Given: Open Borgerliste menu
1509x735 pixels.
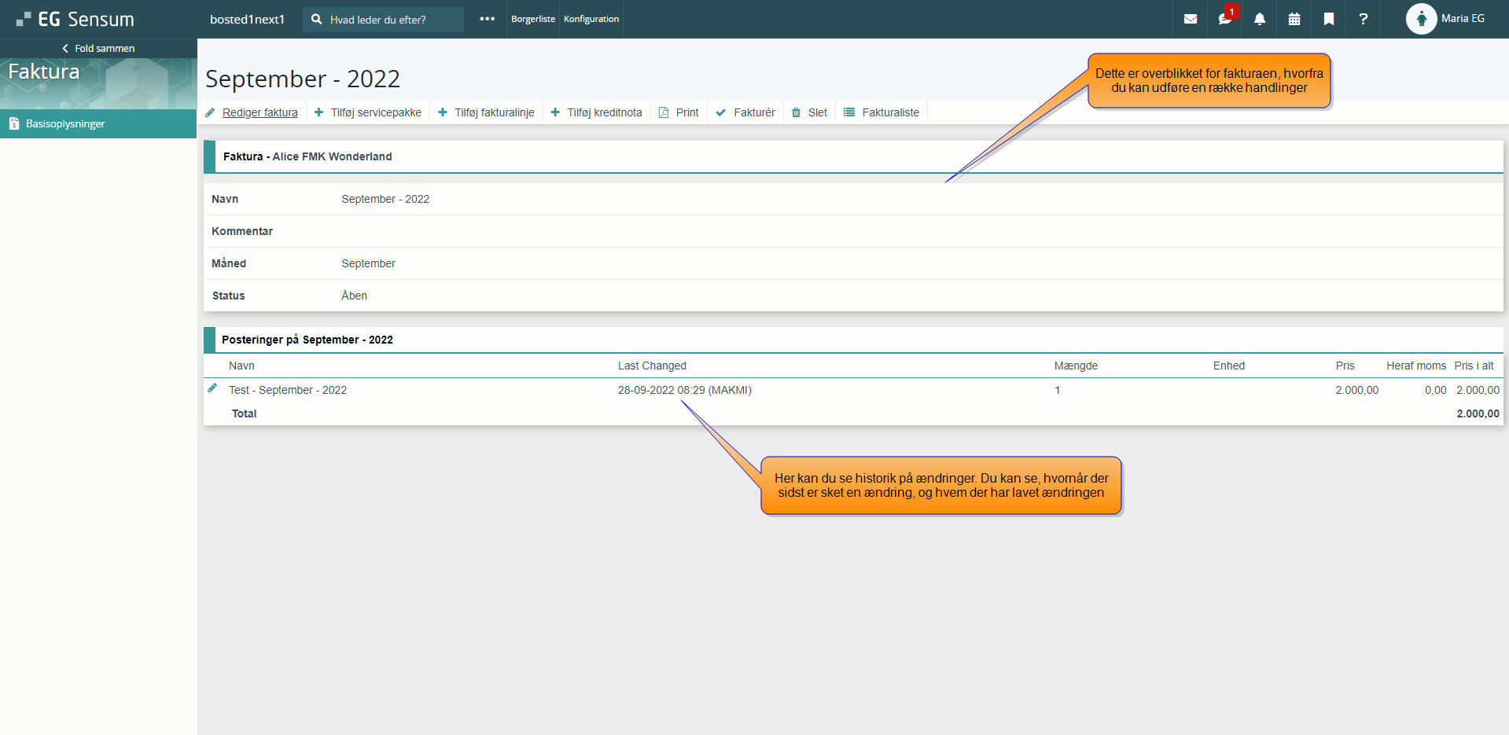Looking at the screenshot, I should [x=533, y=19].
